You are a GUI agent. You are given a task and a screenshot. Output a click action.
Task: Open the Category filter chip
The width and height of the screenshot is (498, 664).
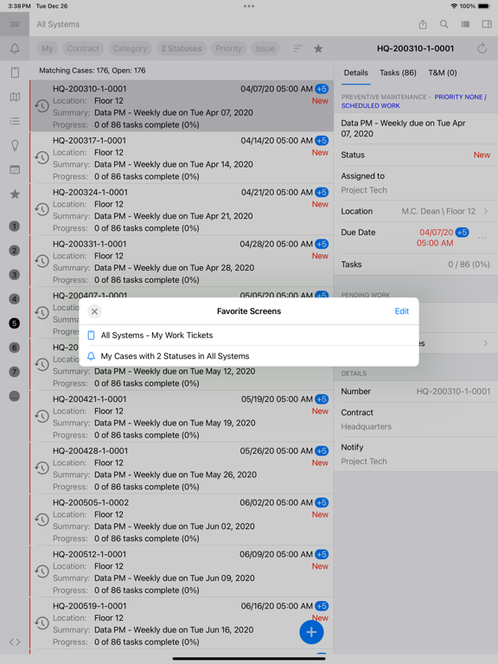[130, 48]
